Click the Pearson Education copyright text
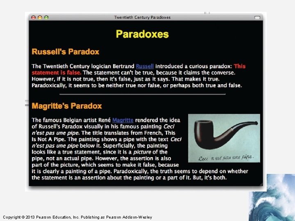This screenshot has width=295, height=221. pyautogui.click(x=77, y=217)
